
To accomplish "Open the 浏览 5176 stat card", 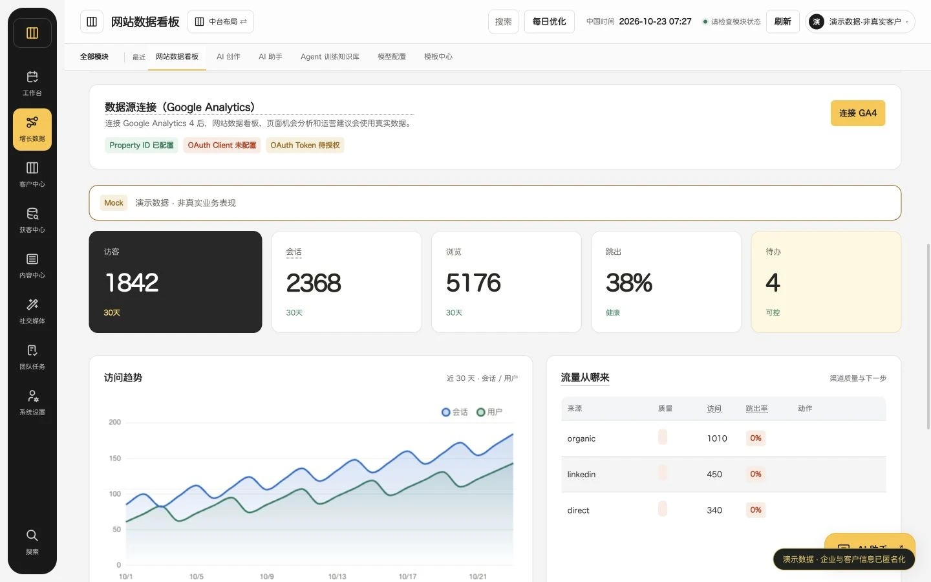I will (x=506, y=282).
